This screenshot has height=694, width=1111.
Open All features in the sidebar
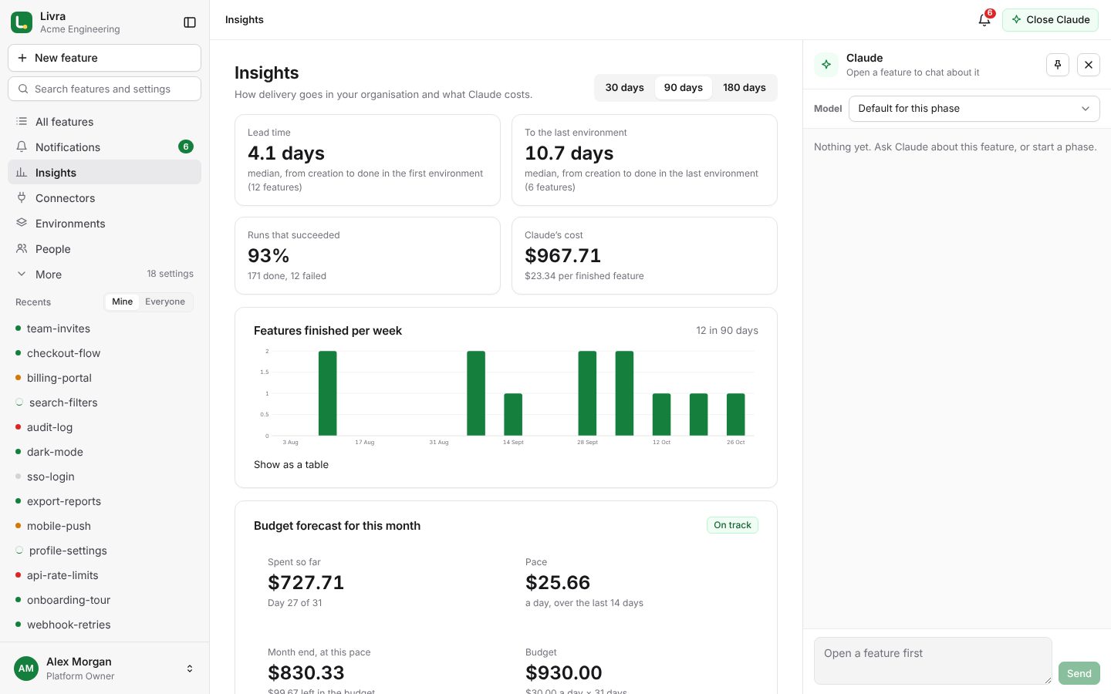(x=104, y=122)
